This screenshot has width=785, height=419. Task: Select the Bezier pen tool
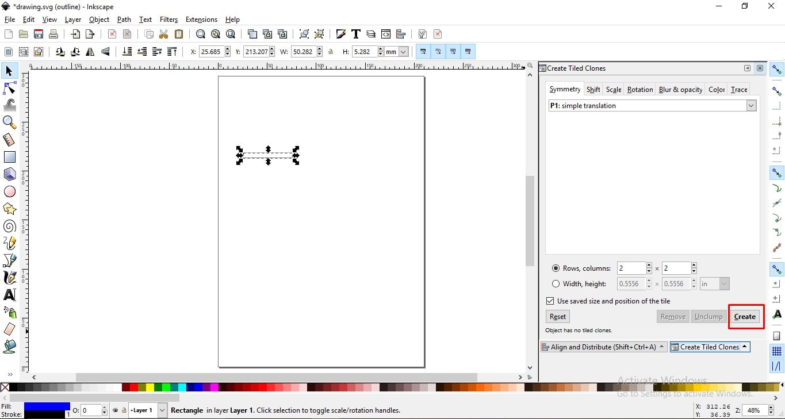pos(9,260)
